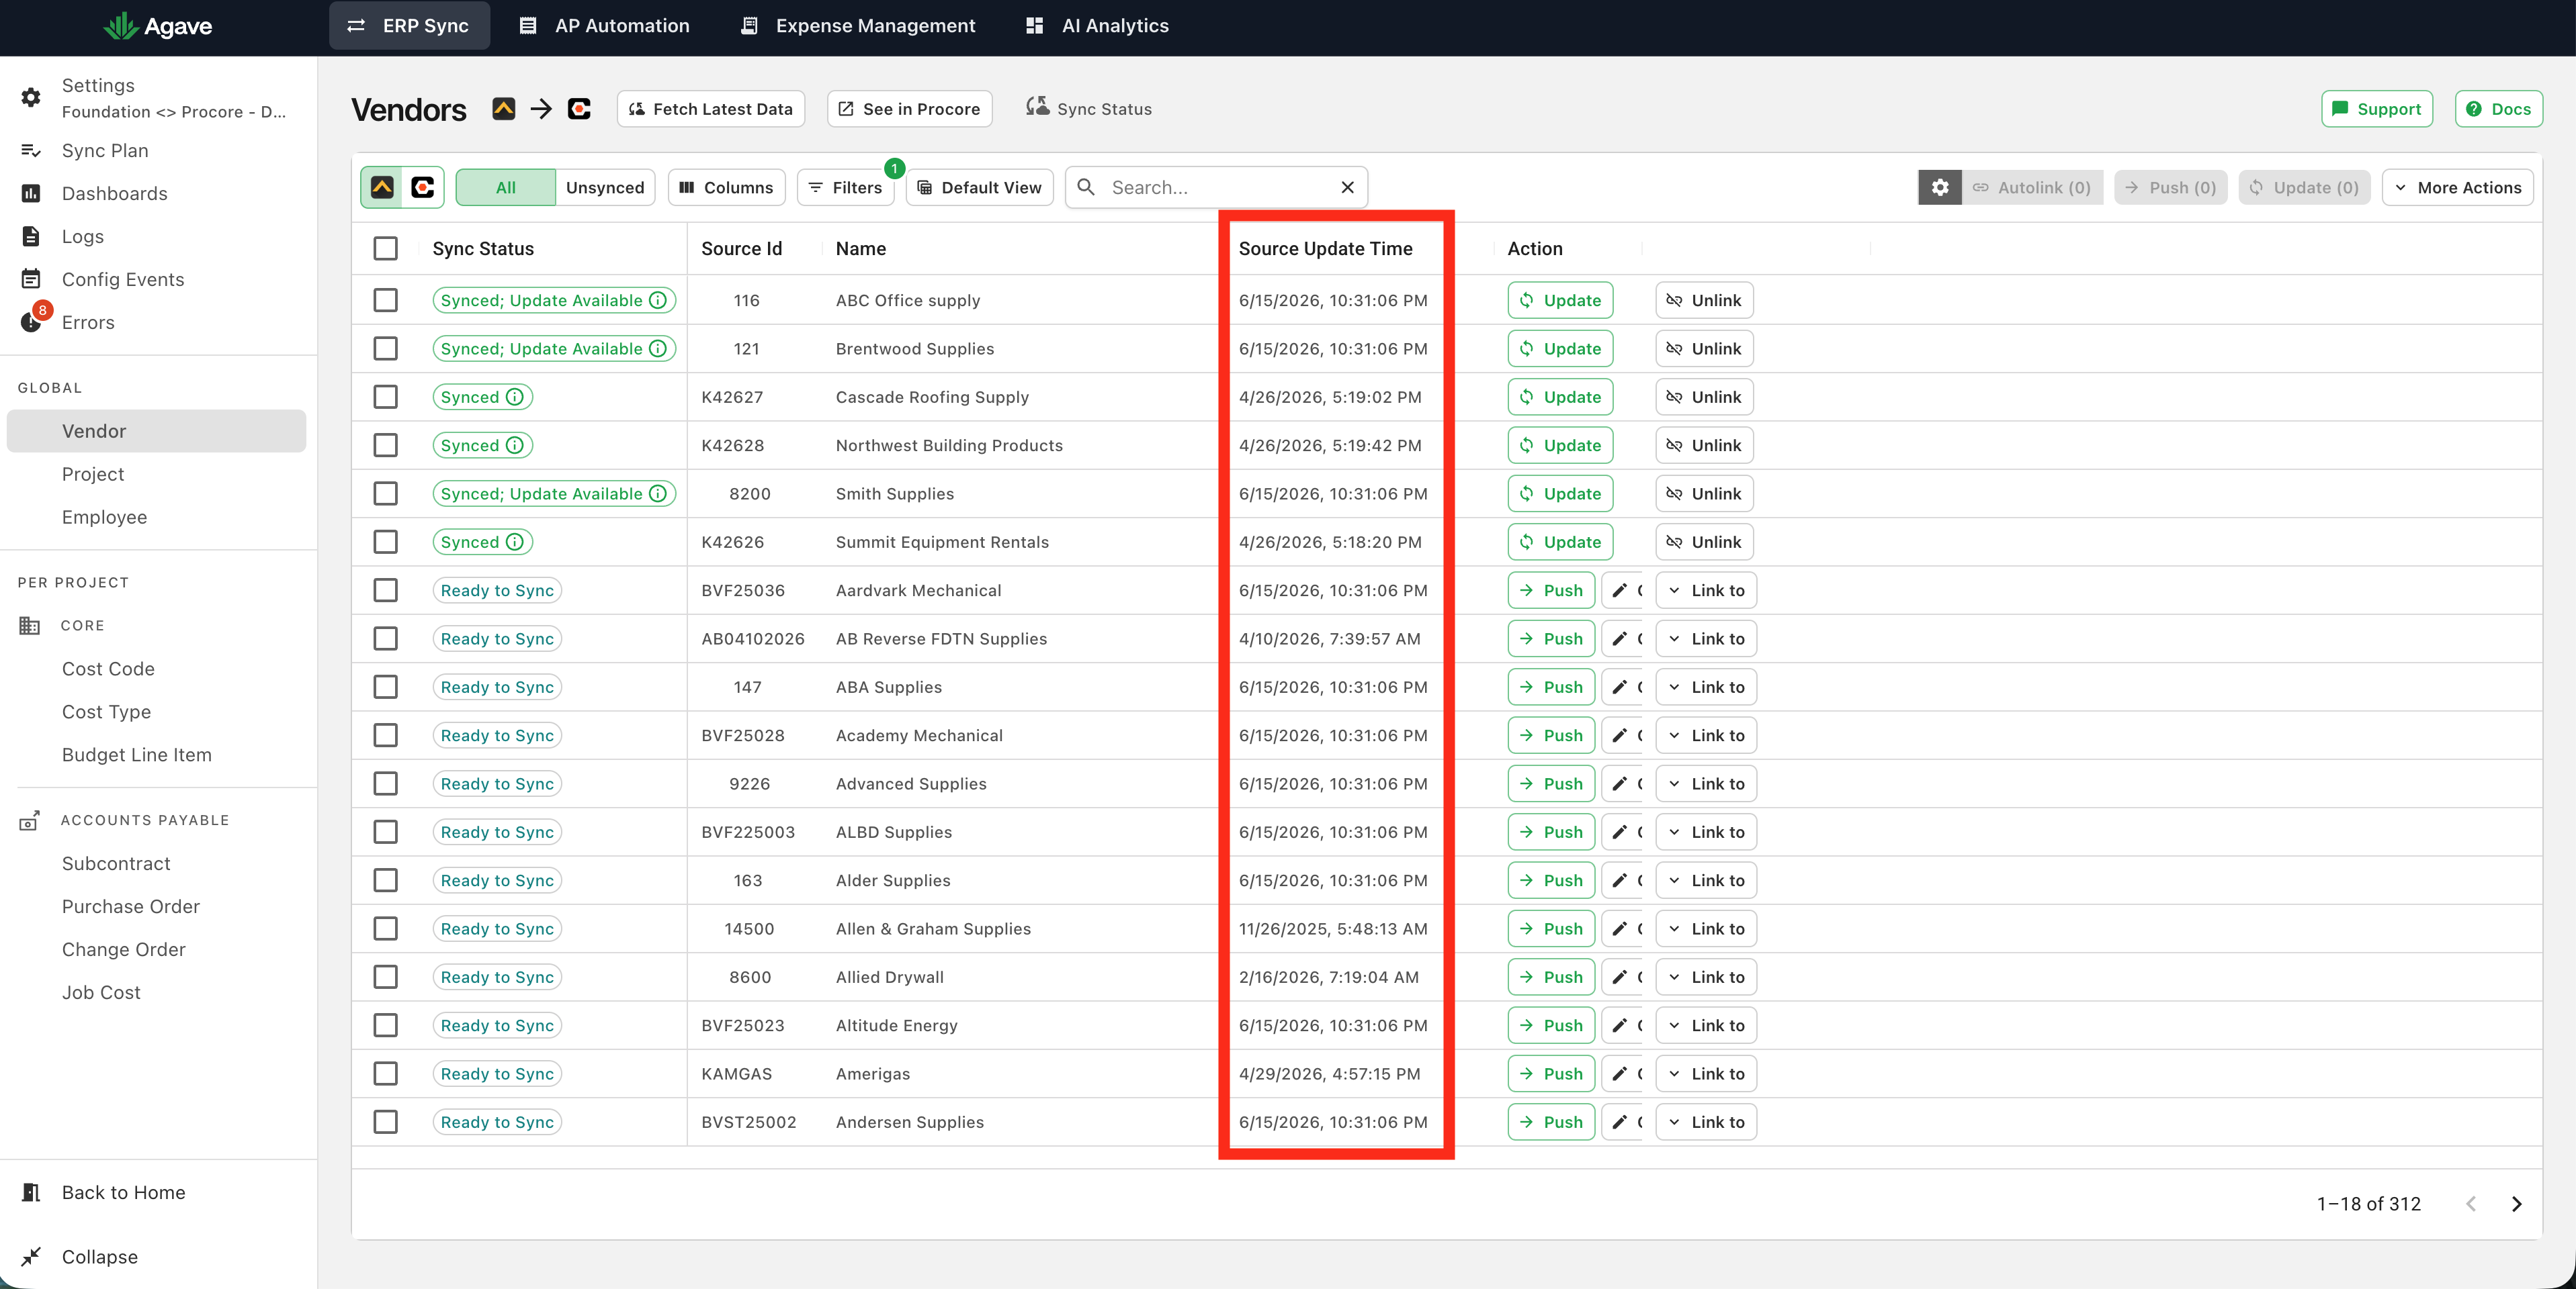
Task: Click the Core building icon
Action: (30, 626)
